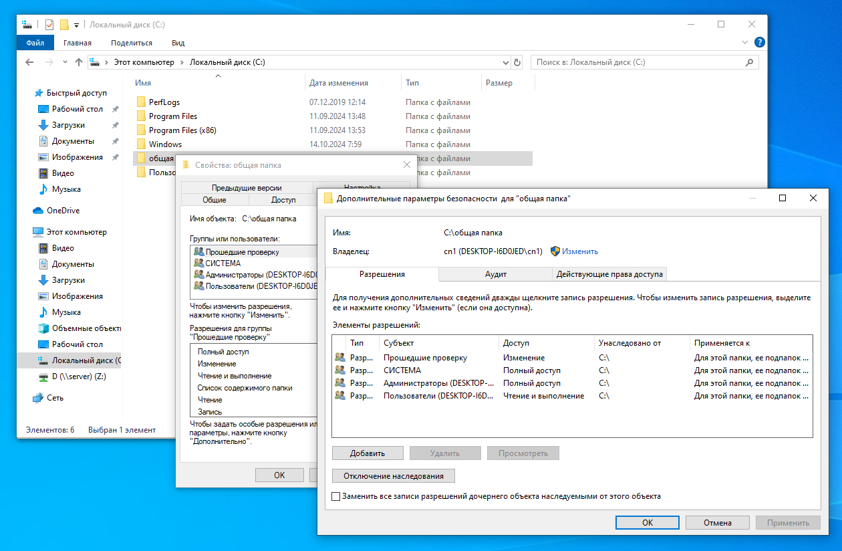This screenshot has width=842, height=551.
Task: Open the Главная ribbon tab
Action: click(x=78, y=43)
